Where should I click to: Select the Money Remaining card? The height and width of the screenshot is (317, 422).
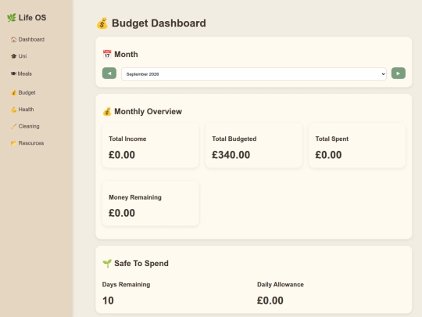coord(151,204)
